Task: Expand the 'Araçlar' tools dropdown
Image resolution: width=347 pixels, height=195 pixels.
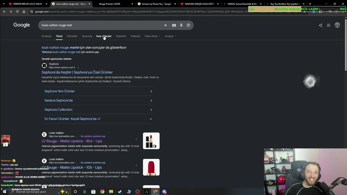Action: click(x=170, y=36)
